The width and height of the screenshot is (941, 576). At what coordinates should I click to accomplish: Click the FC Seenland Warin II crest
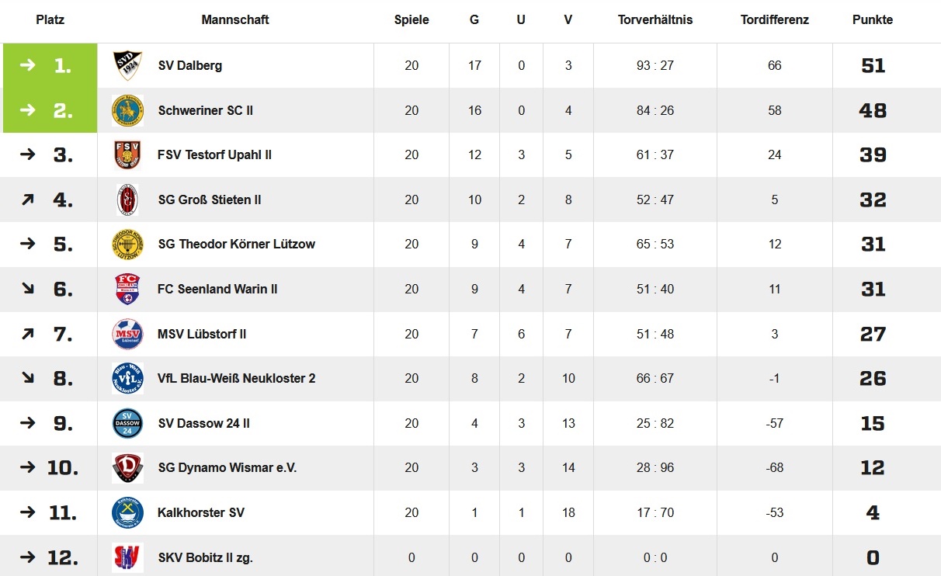[x=127, y=289]
